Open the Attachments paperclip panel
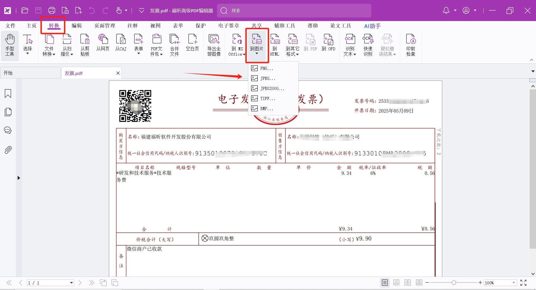Screen dimensions: 536x290 point(8,150)
